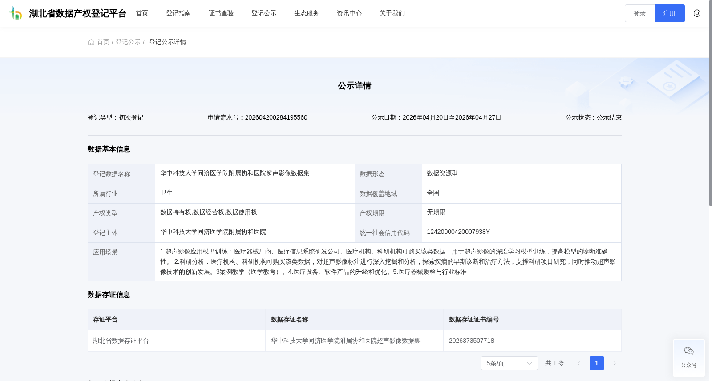Click the 数据覆盖地域 label cell

click(388, 193)
